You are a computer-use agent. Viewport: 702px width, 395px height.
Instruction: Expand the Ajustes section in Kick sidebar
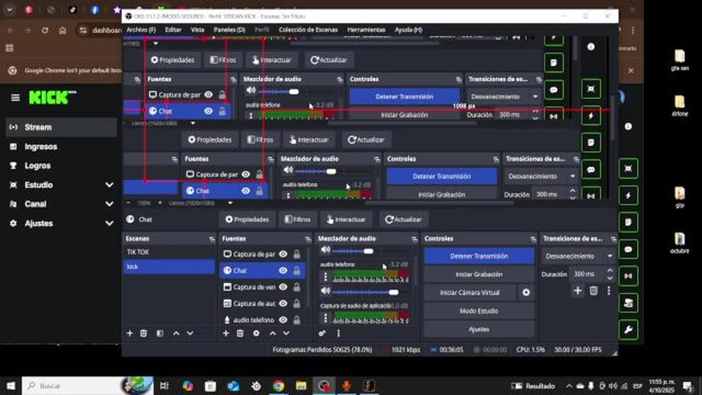(x=109, y=223)
